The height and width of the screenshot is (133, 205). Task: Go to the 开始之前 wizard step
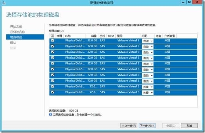[16, 27]
